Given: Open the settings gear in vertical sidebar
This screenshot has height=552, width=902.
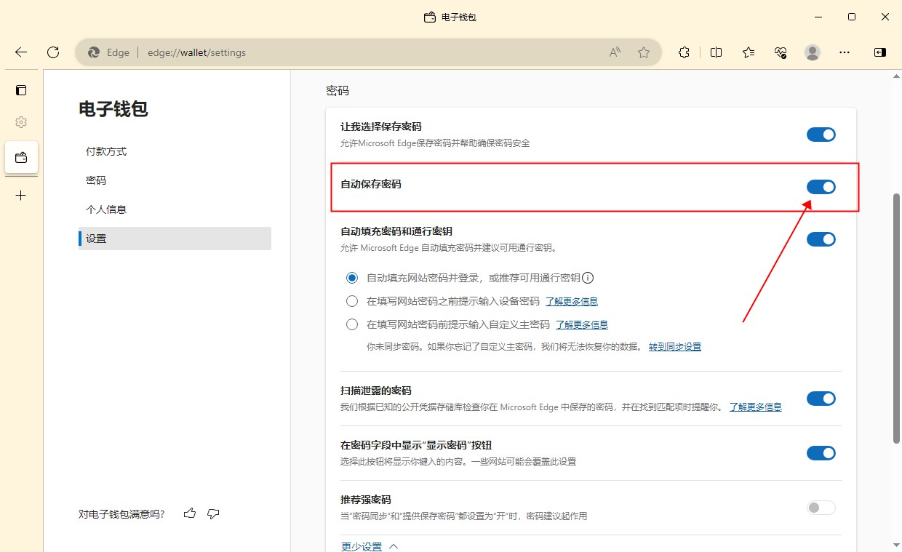Looking at the screenshot, I should pyautogui.click(x=21, y=122).
